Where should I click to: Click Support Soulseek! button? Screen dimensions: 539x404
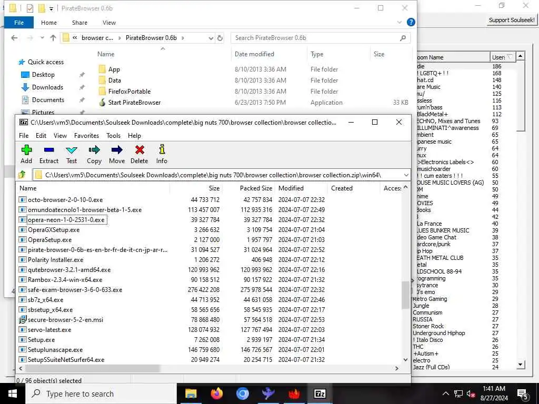pos(512,20)
